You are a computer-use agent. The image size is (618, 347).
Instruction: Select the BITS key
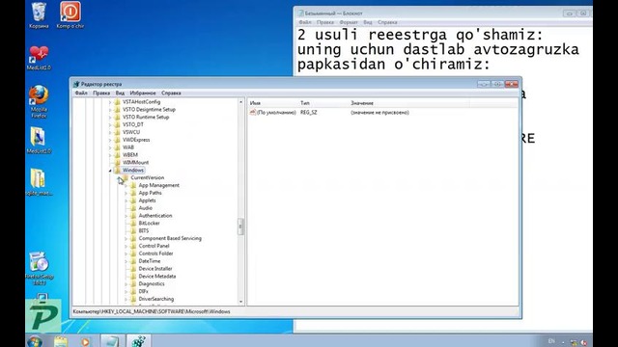tap(144, 231)
